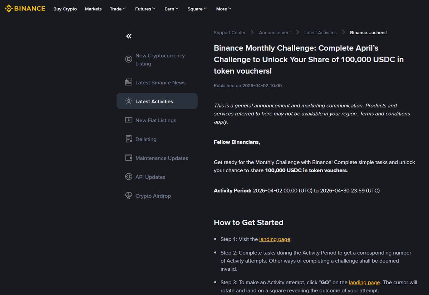Expand the Futures dropdown menu

[145, 9]
